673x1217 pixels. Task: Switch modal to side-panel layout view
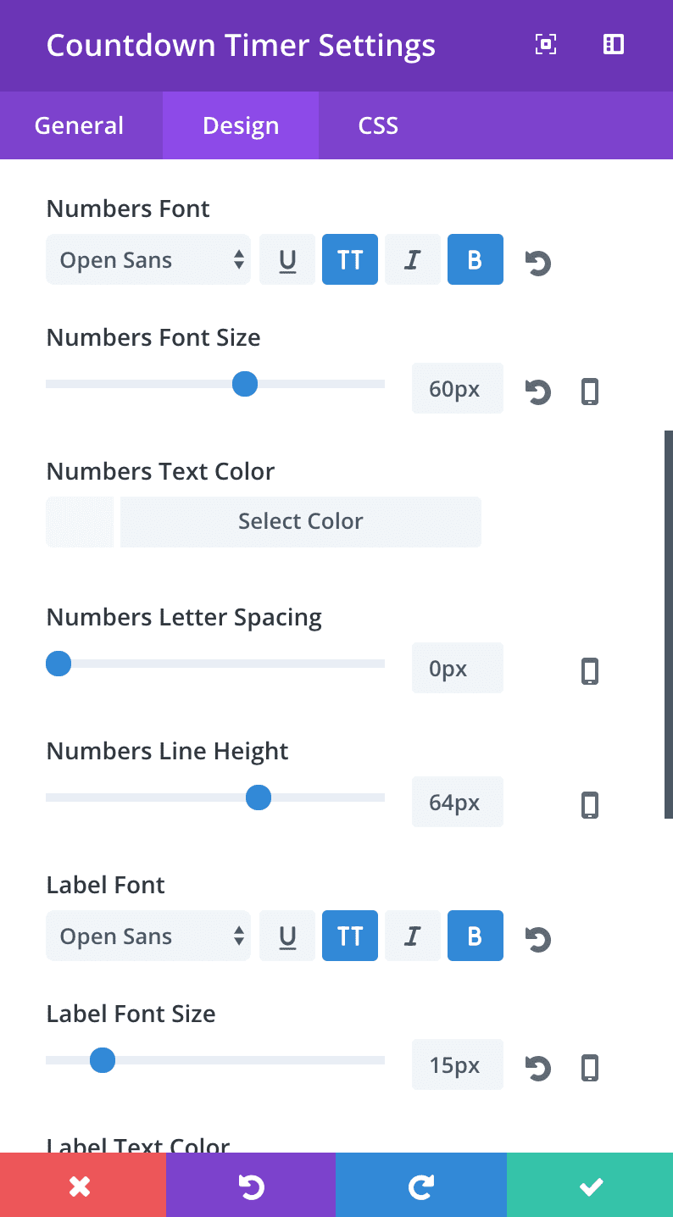[614, 45]
